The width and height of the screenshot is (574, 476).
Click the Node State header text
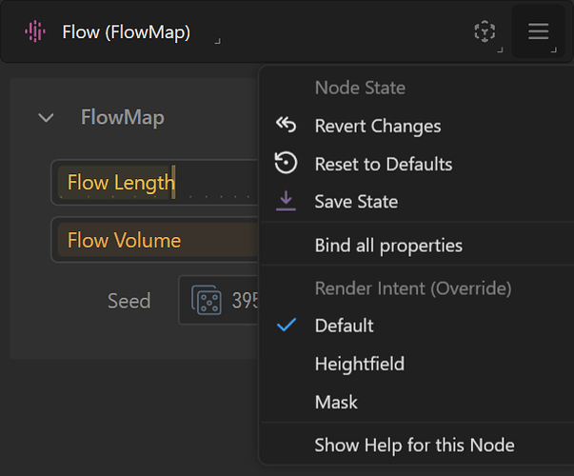360,88
